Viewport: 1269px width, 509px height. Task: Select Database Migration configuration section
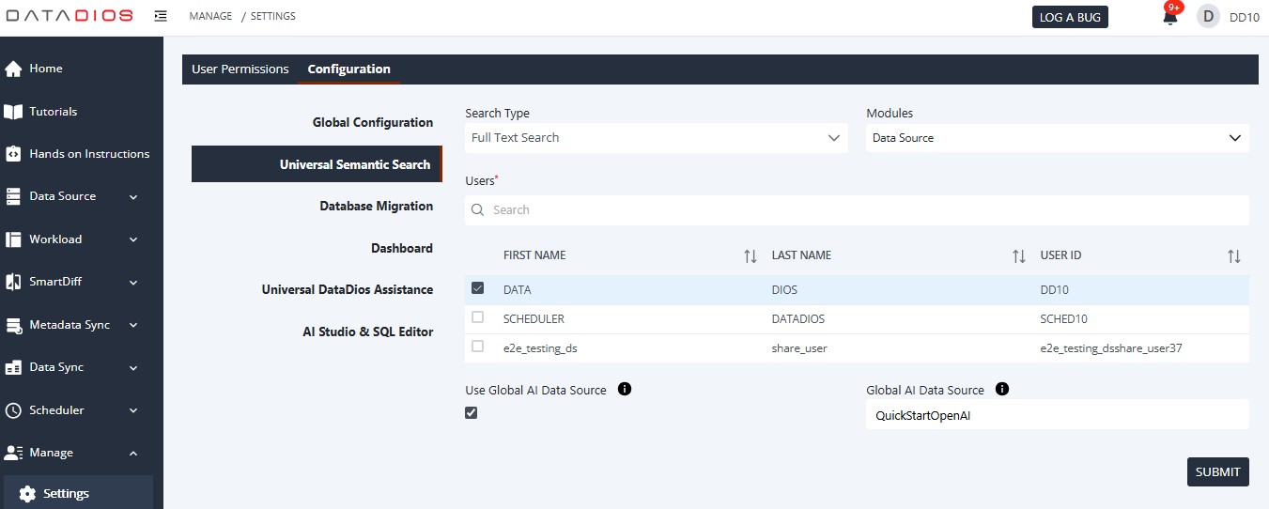(x=376, y=206)
